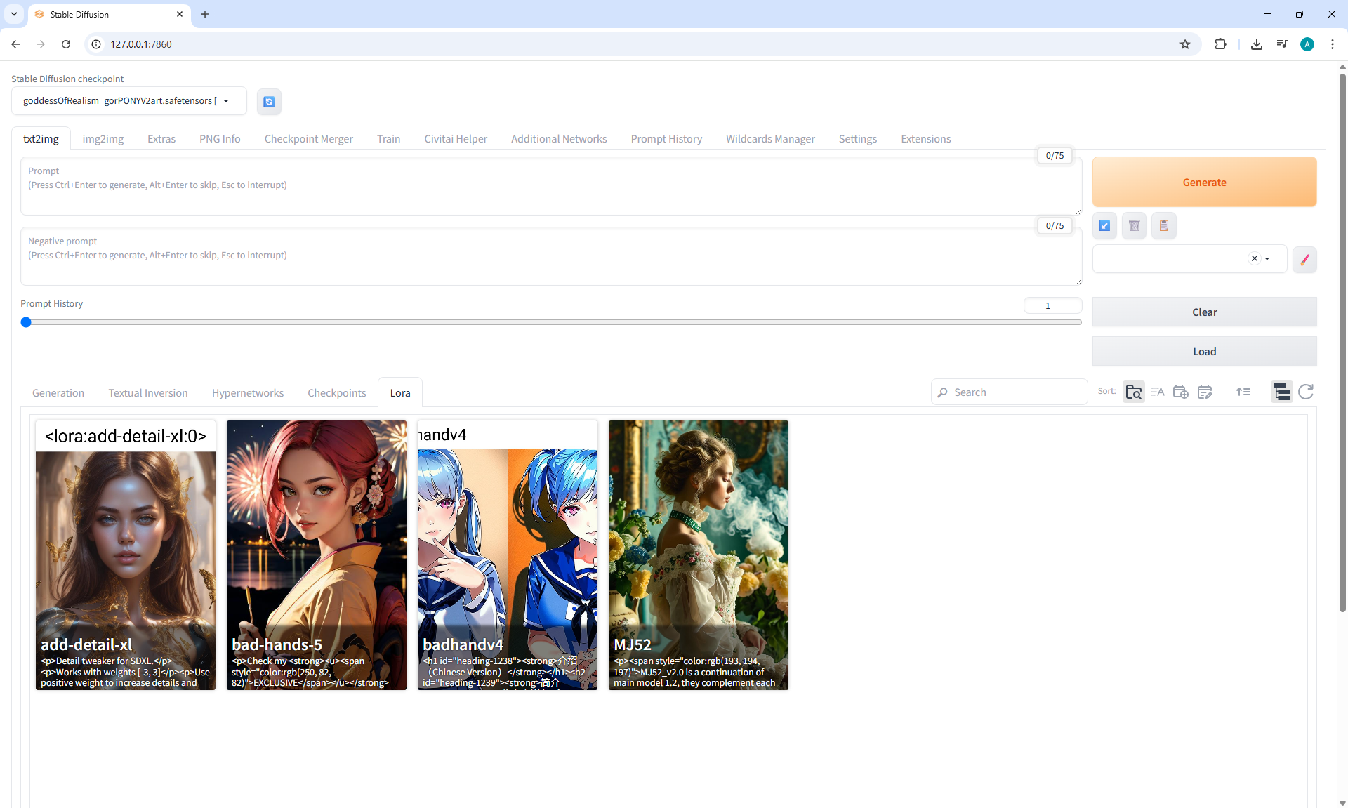Expand the styles dropdown arrow
The width and height of the screenshot is (1348, 808).
coord(1267,259)
